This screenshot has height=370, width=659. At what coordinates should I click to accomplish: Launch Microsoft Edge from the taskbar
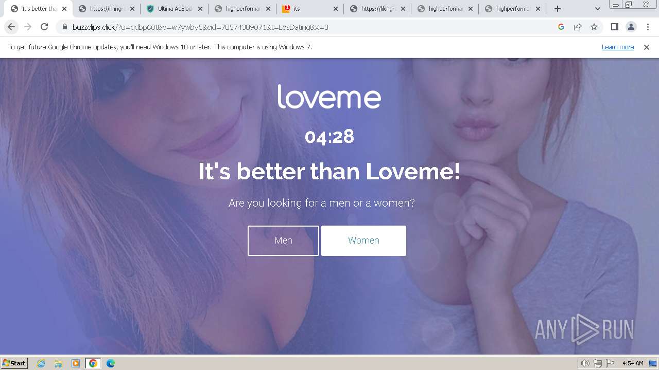111,363
